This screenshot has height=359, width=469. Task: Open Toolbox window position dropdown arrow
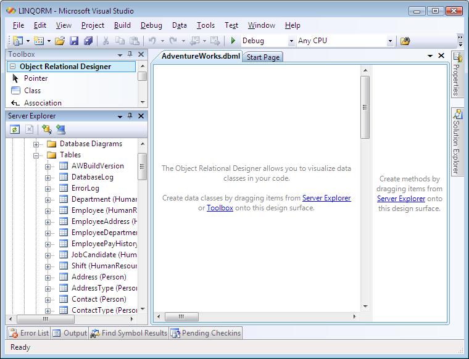click(x=120, y=55)
